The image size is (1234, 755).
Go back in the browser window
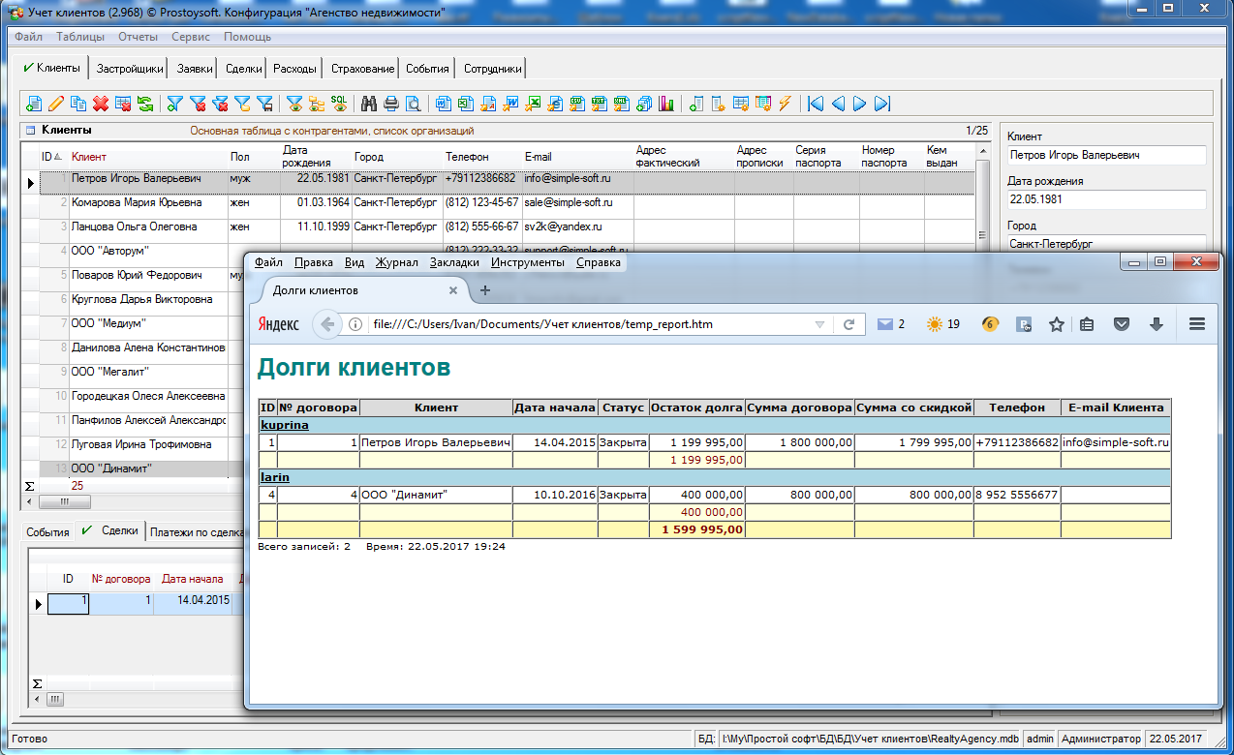click(328, 324)
